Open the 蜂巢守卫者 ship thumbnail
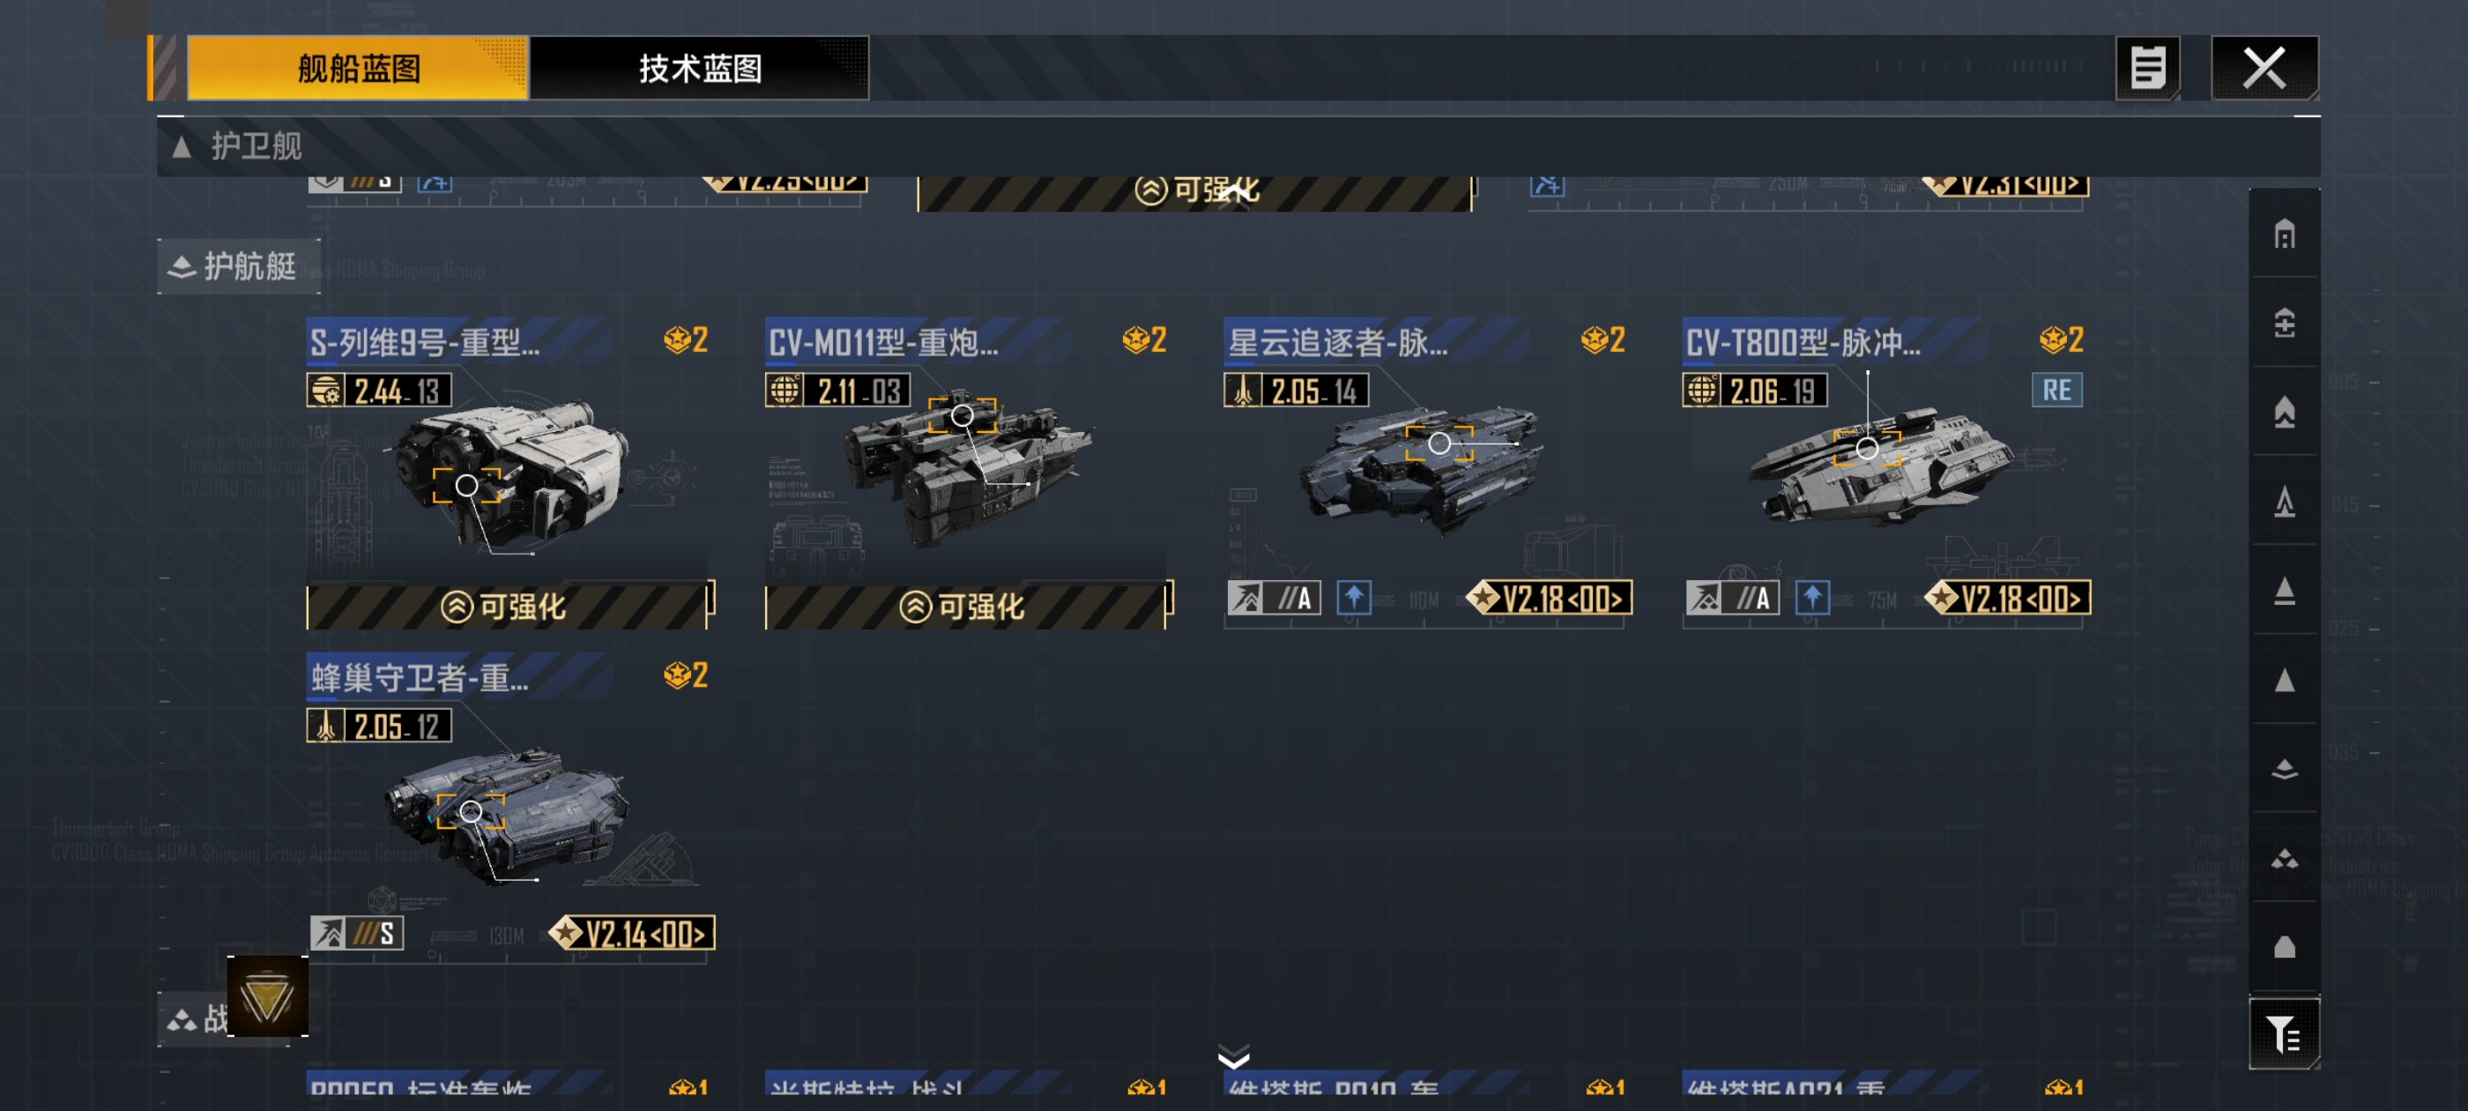This screenshot has width=2468, height=1111. (508, 815)
